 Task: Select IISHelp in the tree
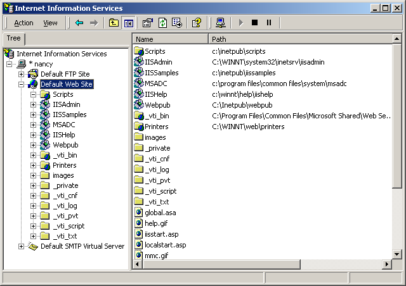click(64, 135)
